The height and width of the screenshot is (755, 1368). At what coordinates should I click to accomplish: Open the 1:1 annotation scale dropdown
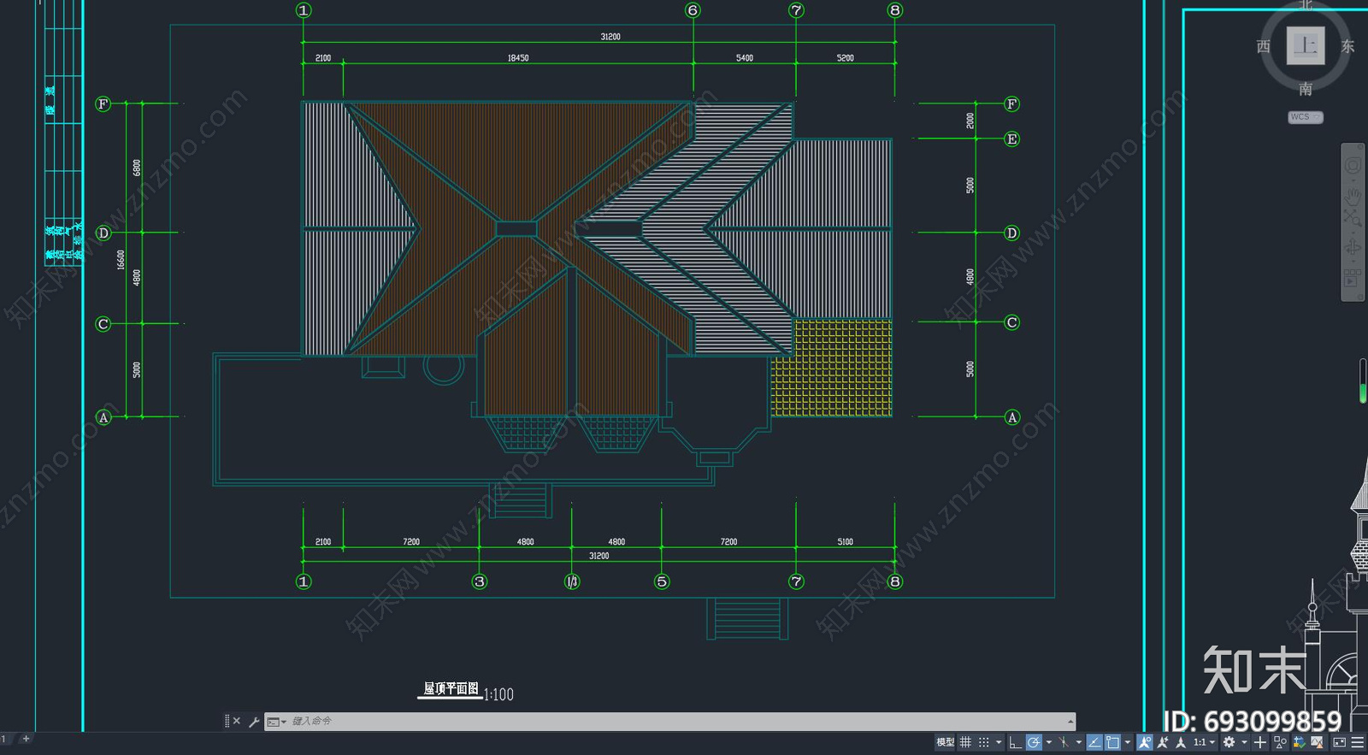(x=1204, y=742)
